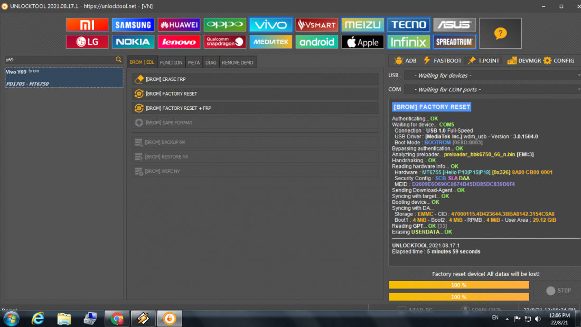Select the Android logo tile
The height and width of the screenshot is (327, 581).
(317, 42)
